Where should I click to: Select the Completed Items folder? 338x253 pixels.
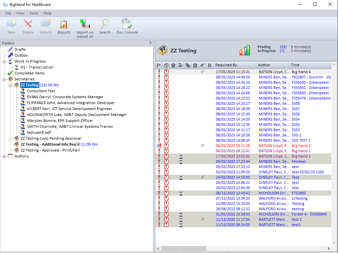point(29,73)
